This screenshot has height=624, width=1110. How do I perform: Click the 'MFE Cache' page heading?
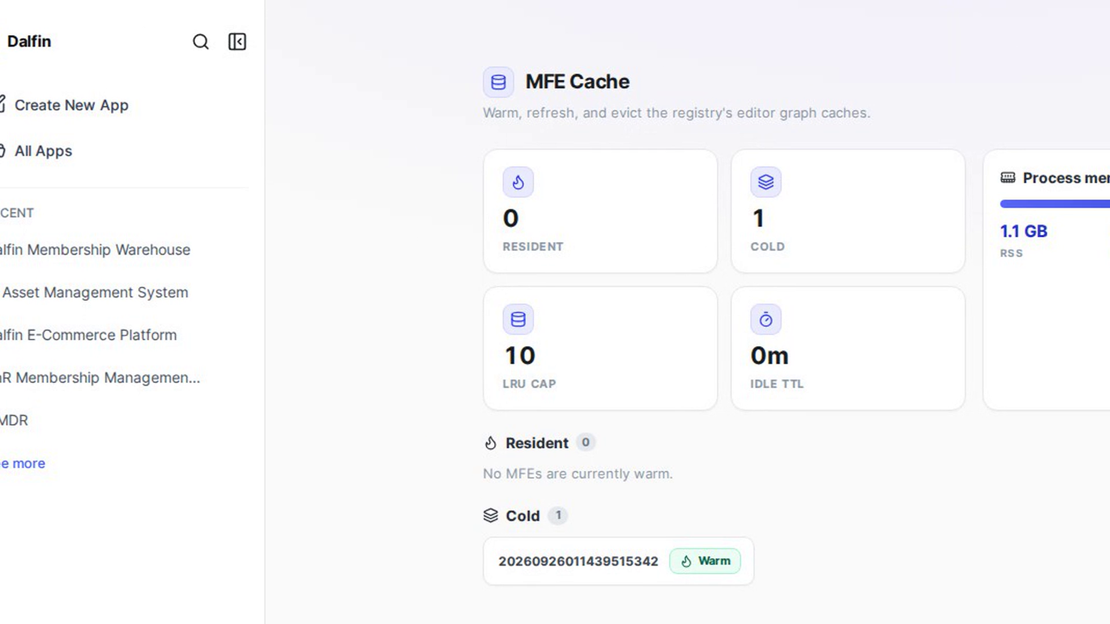[577, 82]
